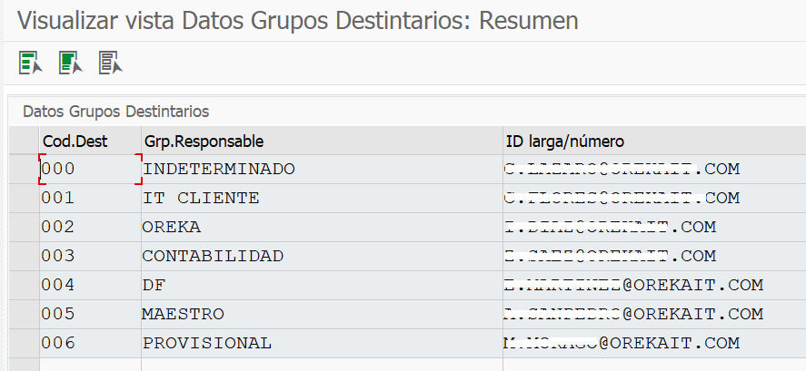Click the MAESTRO group cell

322,314
